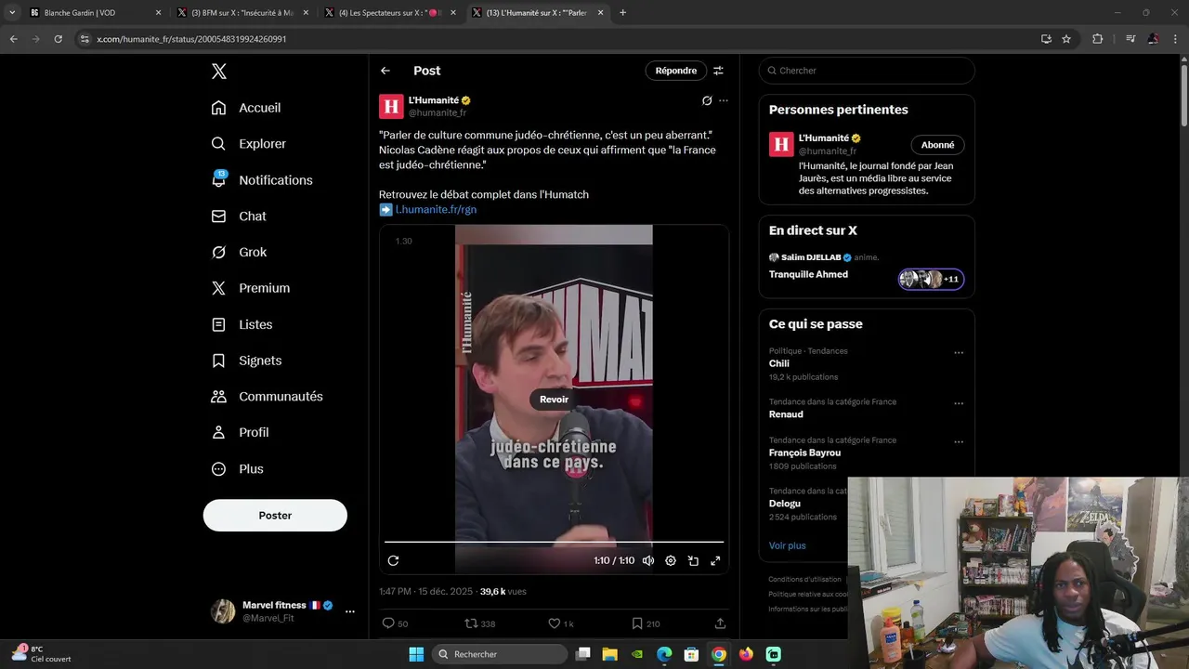Click Voir plus under trends
The image size is (1189, 669).
[x=787, y=545]
